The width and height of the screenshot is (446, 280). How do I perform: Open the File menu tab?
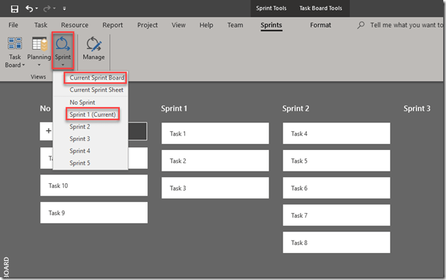click(x=13, y=25)
